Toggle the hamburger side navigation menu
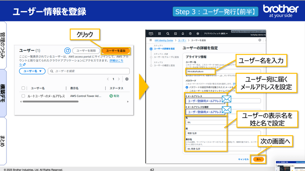305x171 pixels. (x=150, y=40)
